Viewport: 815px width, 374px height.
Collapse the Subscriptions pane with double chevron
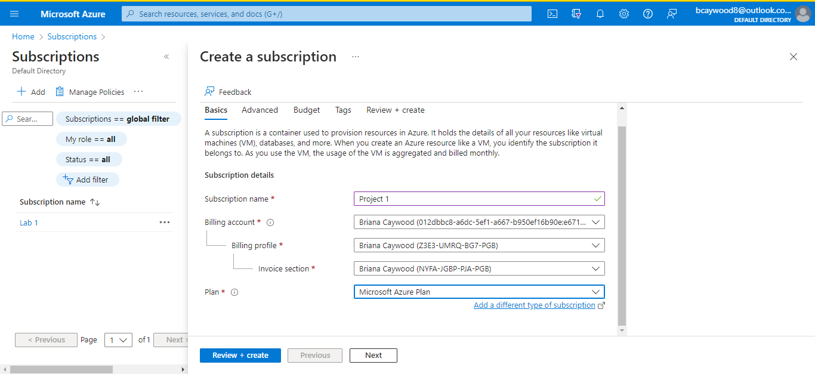(166, 56)
